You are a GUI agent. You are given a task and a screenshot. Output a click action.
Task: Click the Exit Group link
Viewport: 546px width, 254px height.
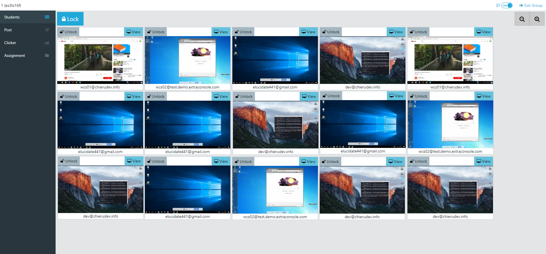[x=531, y=5]
